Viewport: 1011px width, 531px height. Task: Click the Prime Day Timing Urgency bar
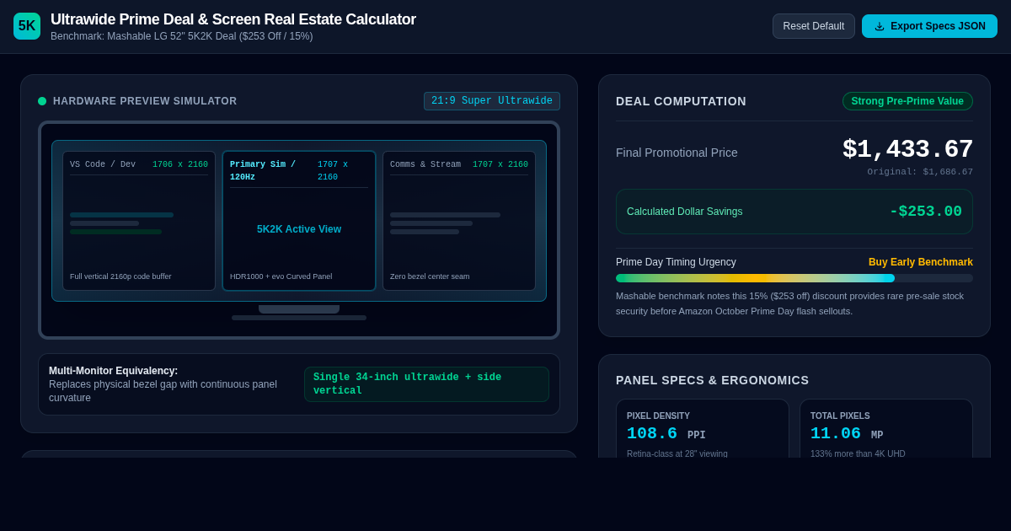click(794, 278)
